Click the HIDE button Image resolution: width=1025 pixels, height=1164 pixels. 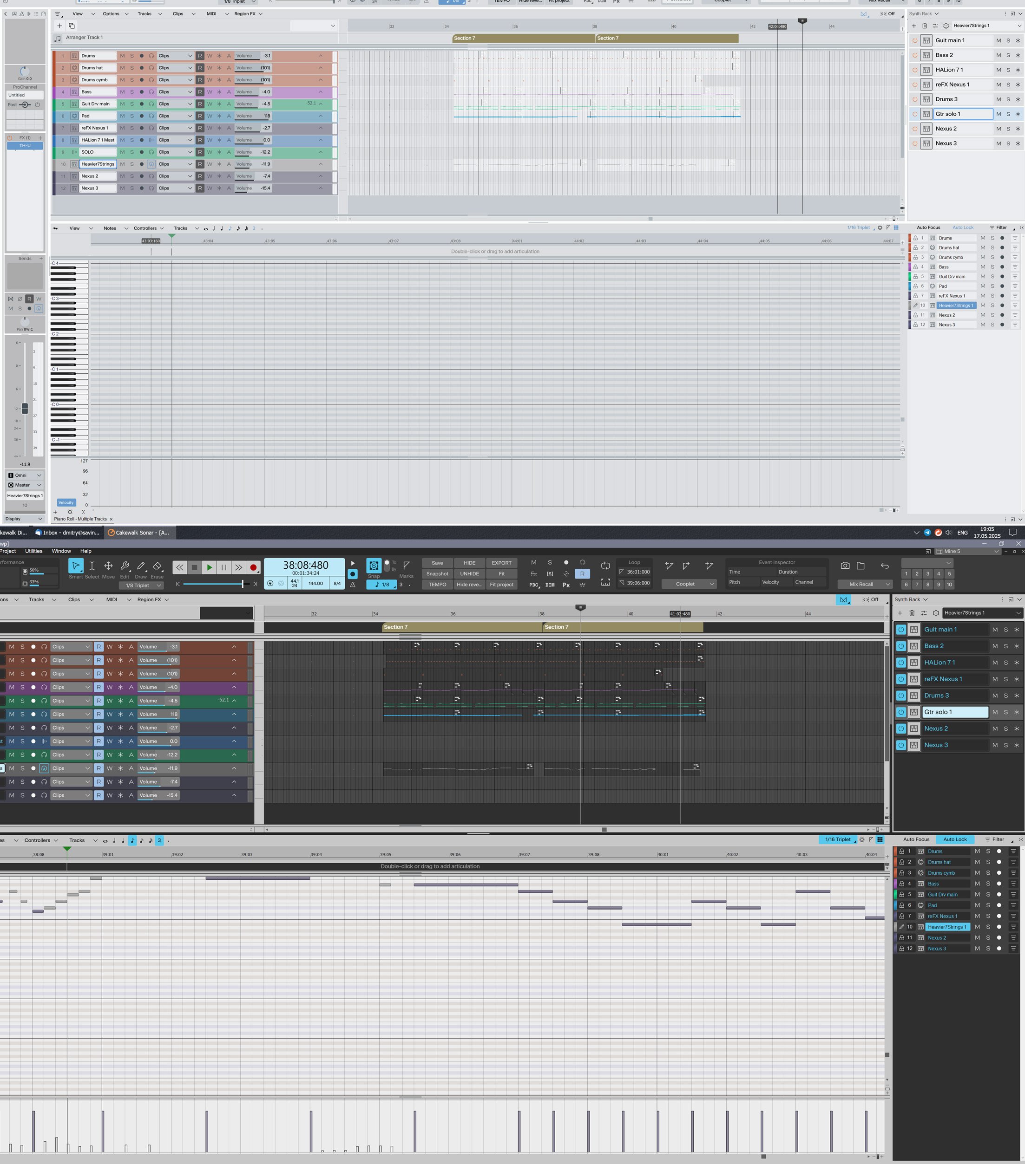point(469,563)
